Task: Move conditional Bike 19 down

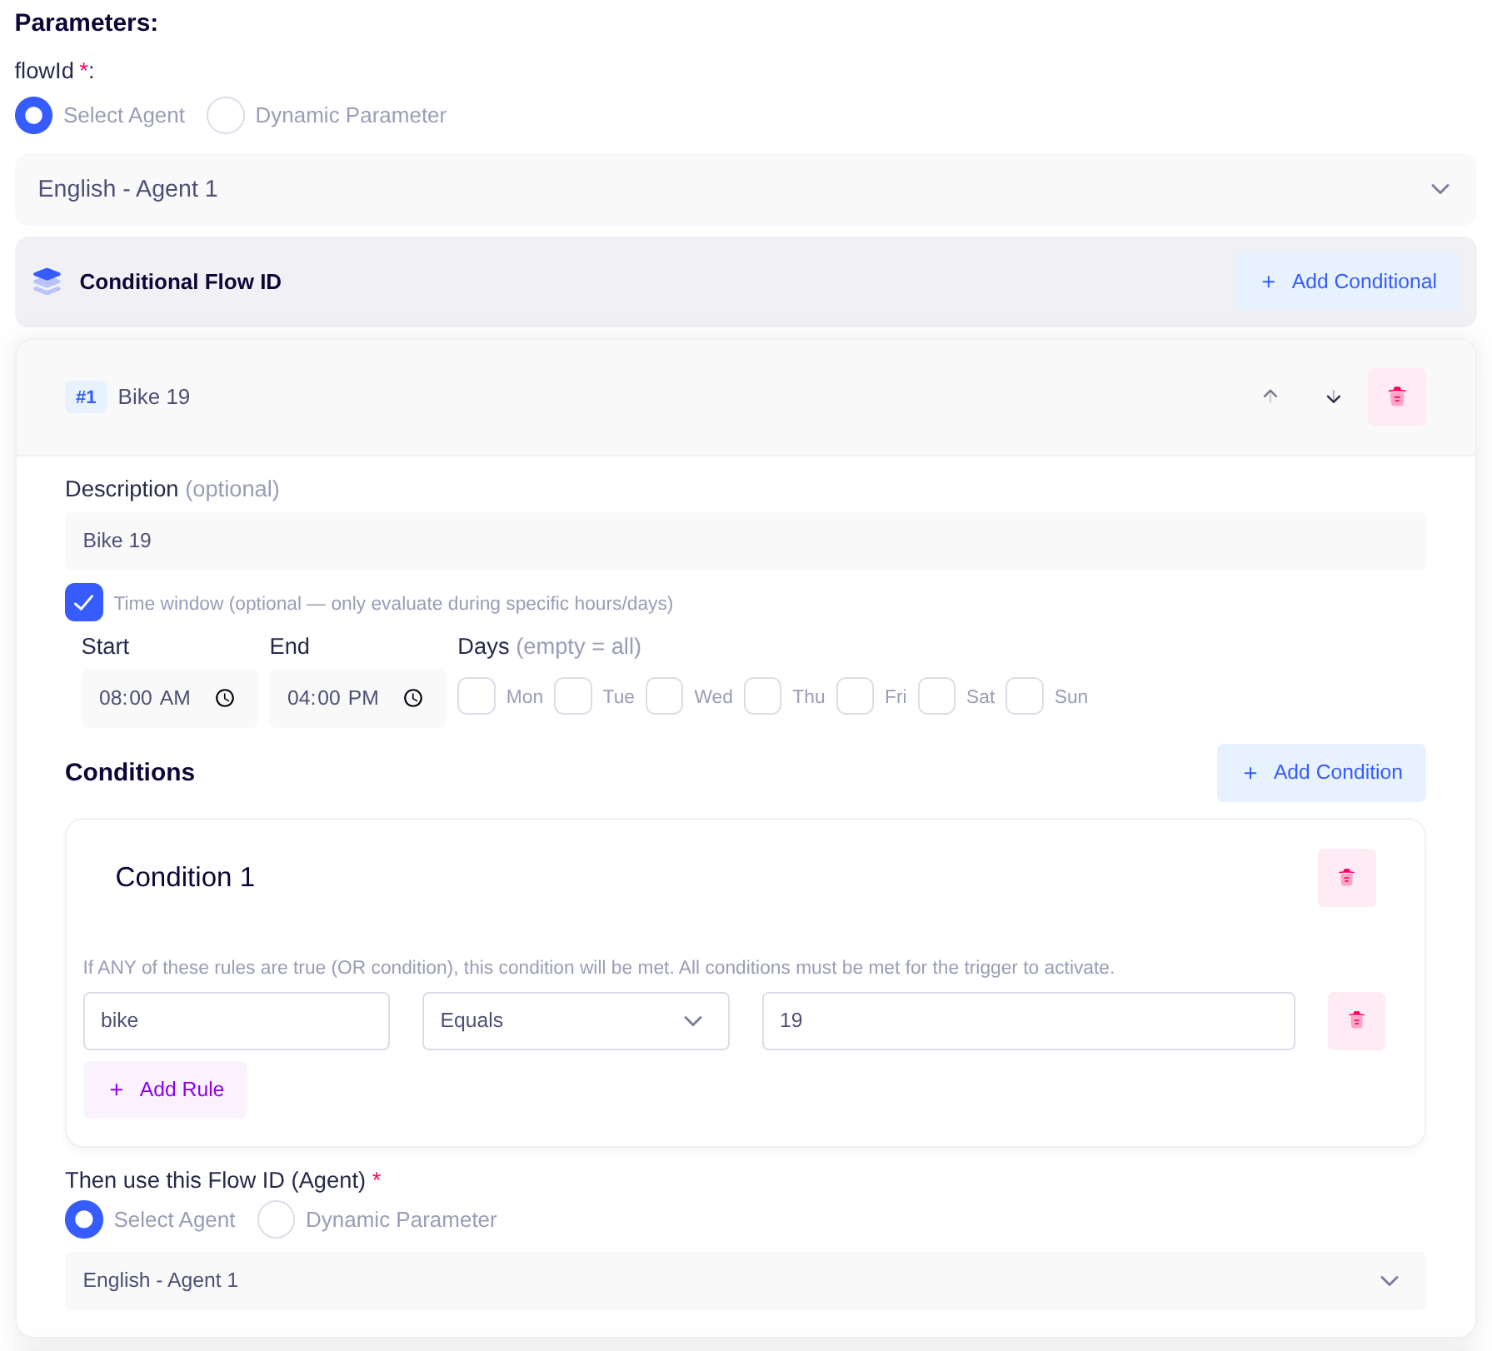Action: pyautogui.click(x=1333, y=396)
